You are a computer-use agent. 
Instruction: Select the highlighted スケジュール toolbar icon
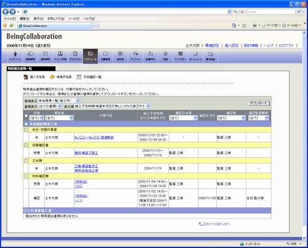tap(91, 56)
